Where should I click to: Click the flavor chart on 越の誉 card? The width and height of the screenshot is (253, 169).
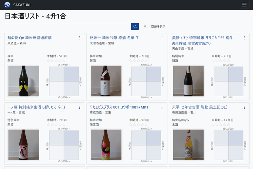tap(64, 81)
